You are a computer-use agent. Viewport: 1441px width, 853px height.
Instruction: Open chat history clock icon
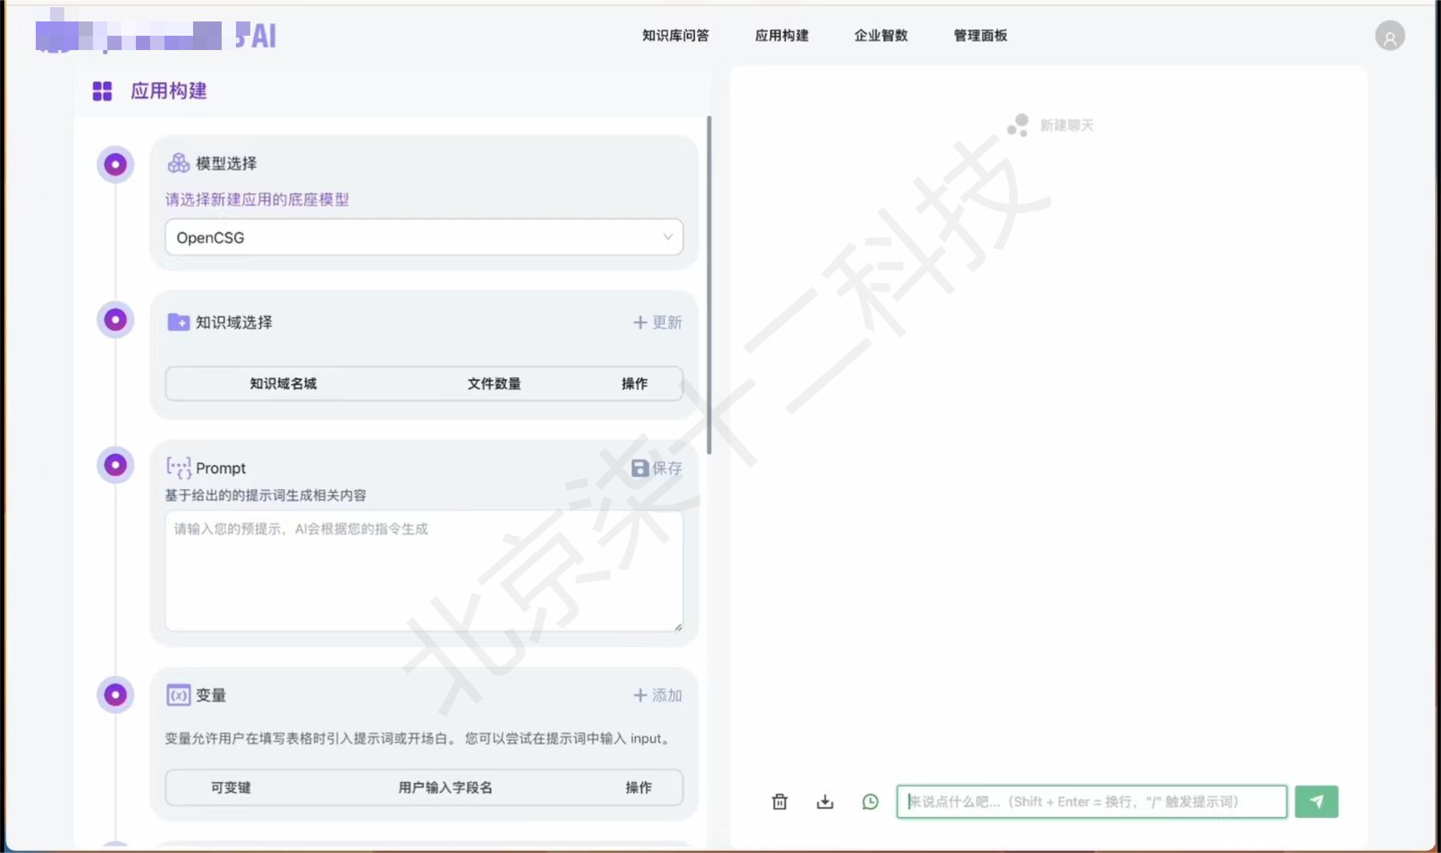coord(870,802)
